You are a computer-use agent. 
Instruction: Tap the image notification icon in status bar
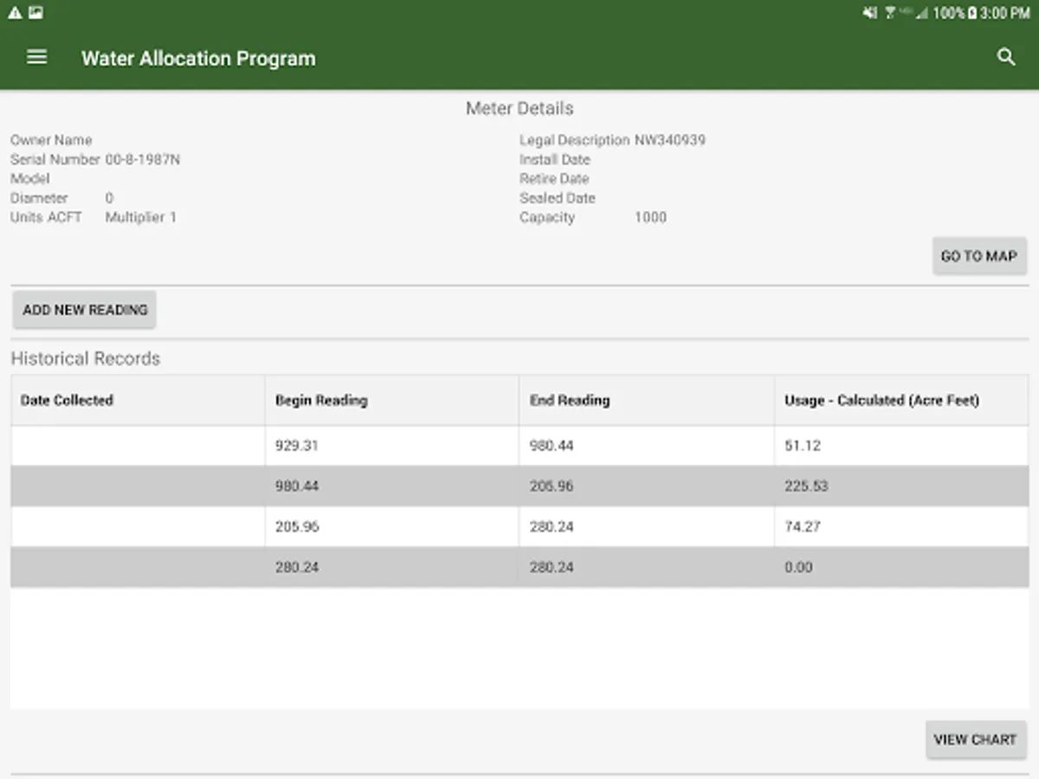35,13
